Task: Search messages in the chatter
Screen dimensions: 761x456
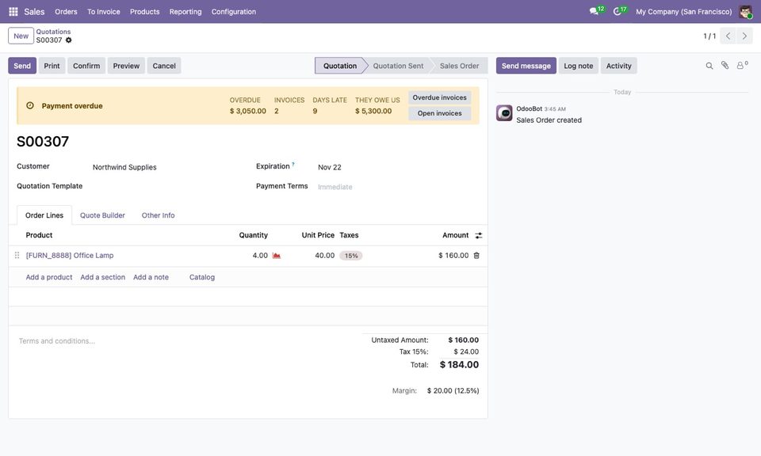Action: tap(709, 66)
